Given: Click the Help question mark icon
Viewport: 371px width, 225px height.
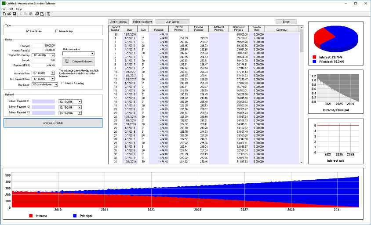Looking at the screenshot, I should (48, 14).
